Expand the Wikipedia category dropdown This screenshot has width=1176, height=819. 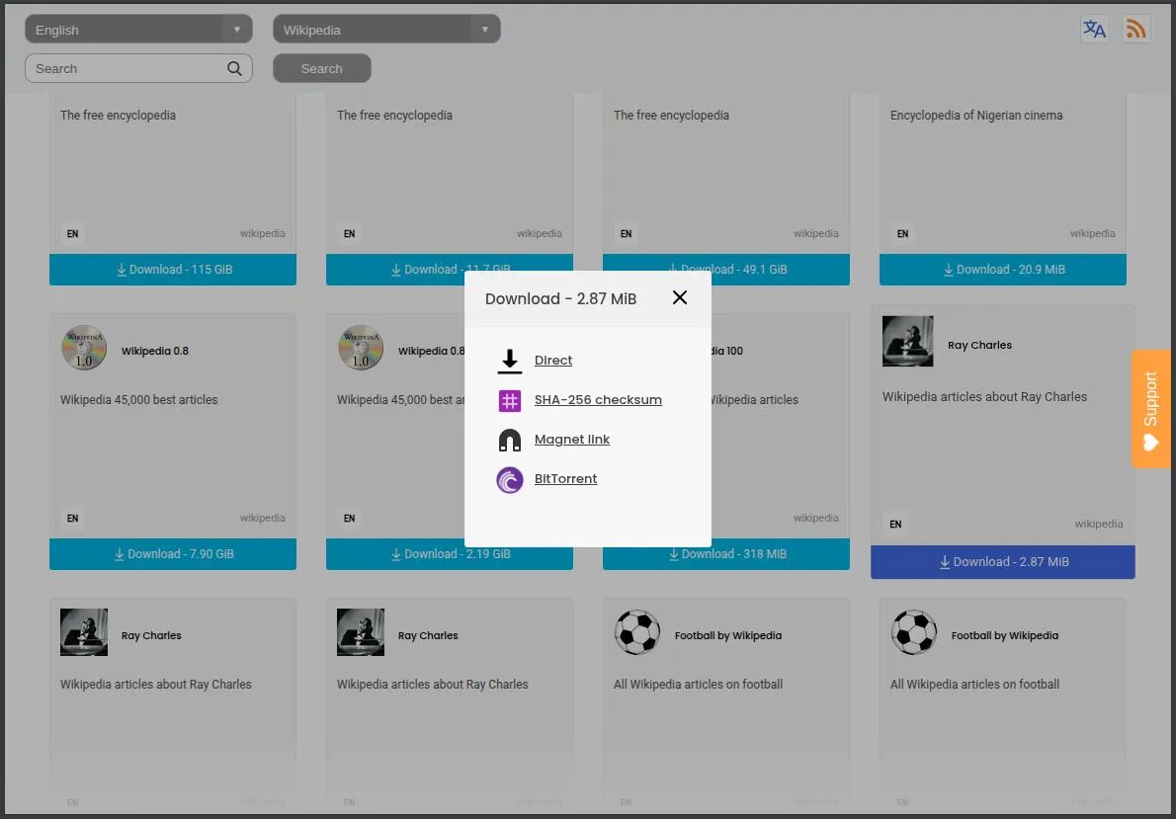(x=386, y=30)
